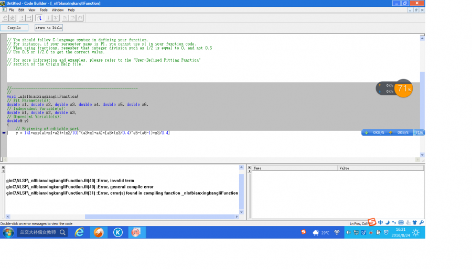Viewport: 472px width, 269px height.
Task: Toggle the half-moon full/half width icon
Action: pos(388,222)
